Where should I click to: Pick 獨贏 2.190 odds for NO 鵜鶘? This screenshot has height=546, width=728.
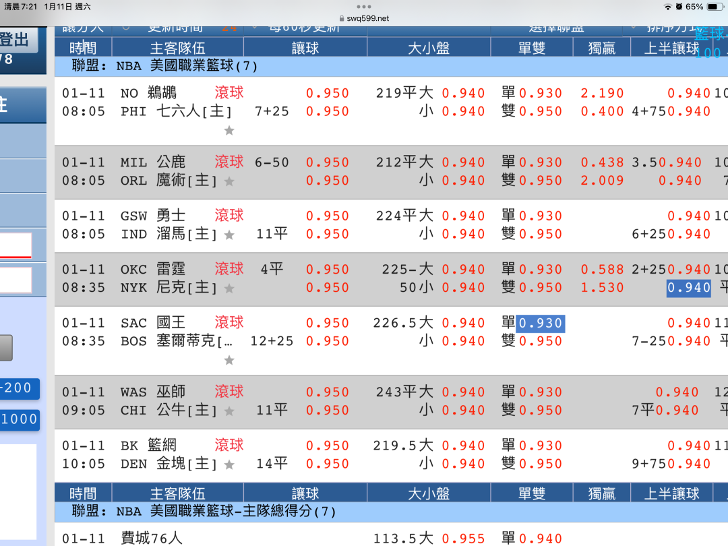tap(602, 93)
